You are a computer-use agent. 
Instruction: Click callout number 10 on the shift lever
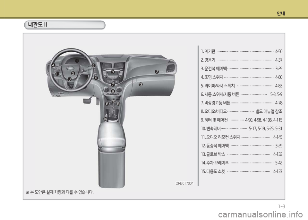(x=114, y=101)
